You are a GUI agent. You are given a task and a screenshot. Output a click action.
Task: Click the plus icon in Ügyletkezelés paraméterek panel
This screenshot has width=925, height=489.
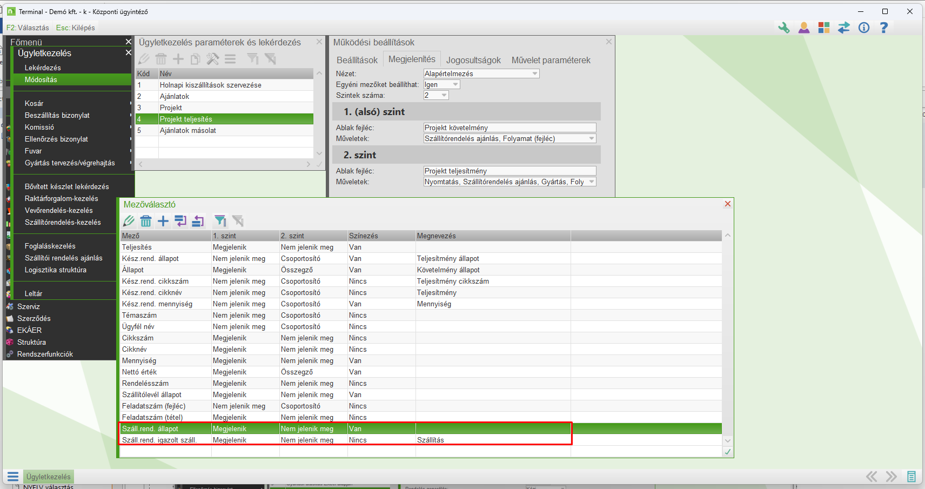click(178, 58)
